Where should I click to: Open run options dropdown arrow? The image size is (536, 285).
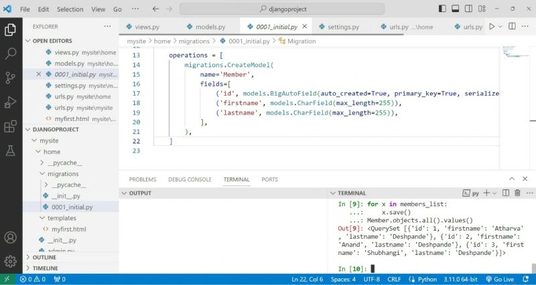tap(500, 26)
